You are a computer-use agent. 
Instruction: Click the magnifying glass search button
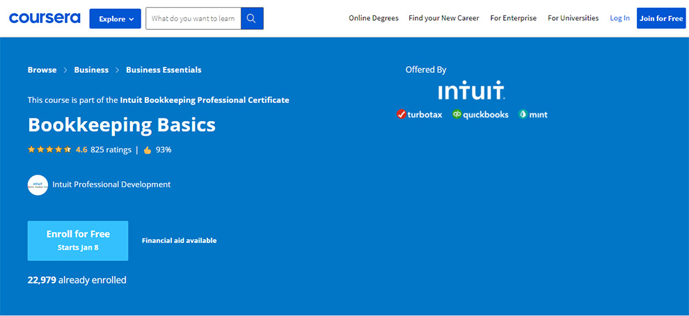[252, 19]
